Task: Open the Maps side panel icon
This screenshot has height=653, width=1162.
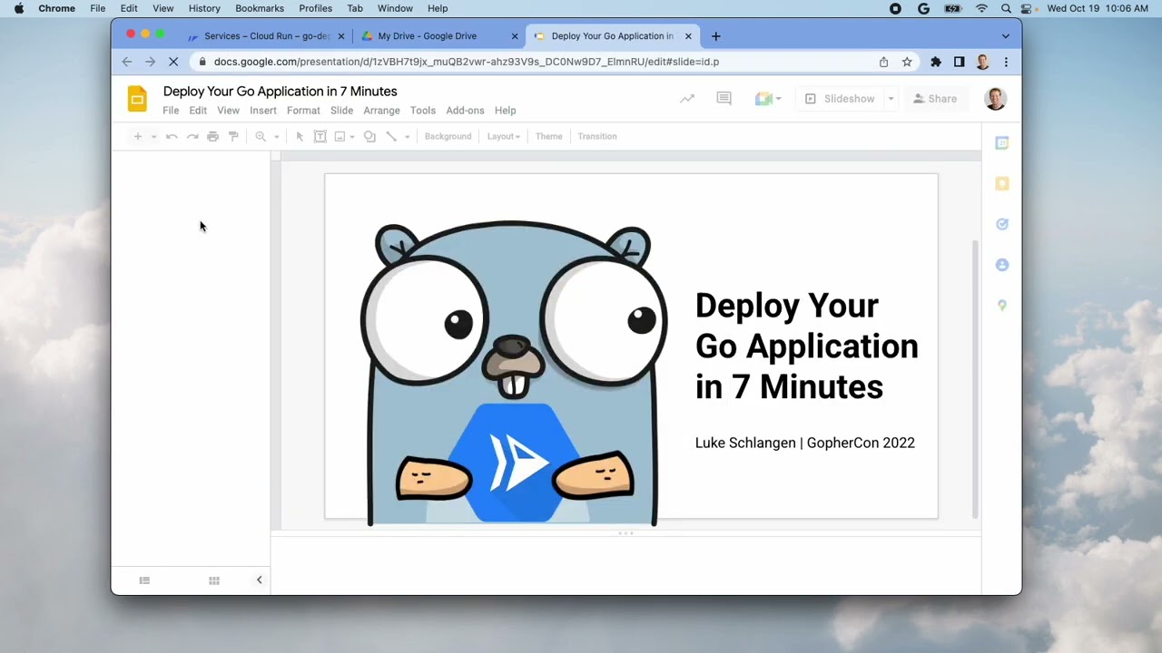Action: pos(1002,306)
